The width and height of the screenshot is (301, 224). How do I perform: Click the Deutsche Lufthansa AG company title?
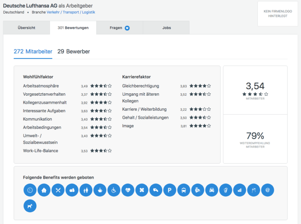pyautogui.click(x=30, y=5)
